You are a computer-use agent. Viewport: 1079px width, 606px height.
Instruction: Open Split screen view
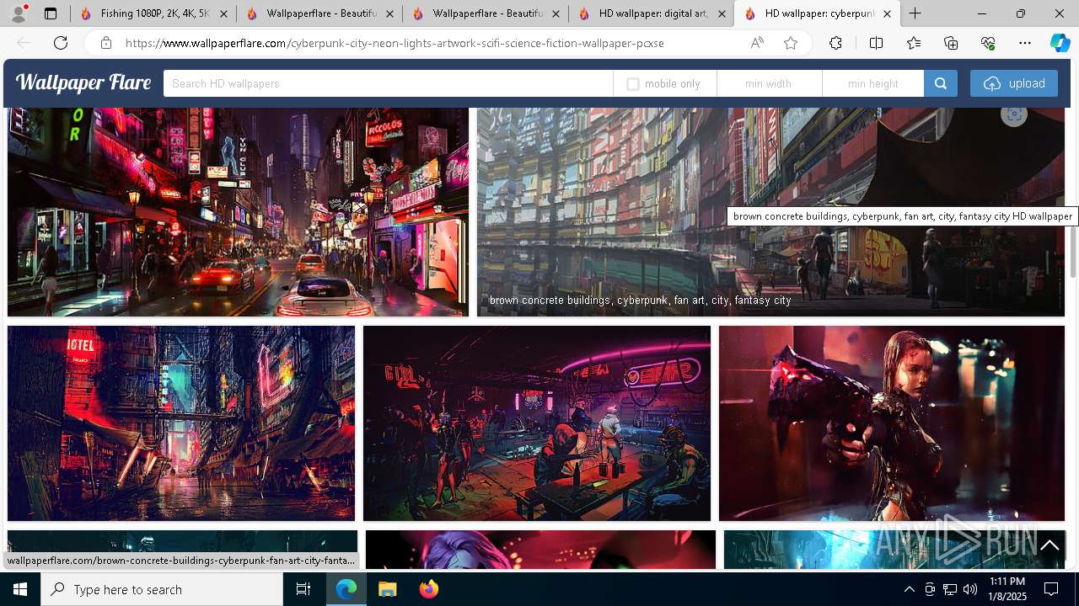(876, 43)
